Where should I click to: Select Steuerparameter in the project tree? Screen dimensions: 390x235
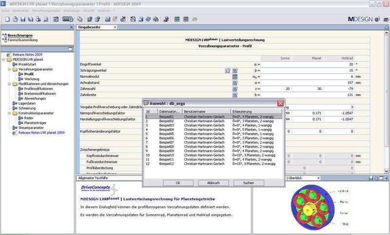click(31, 128)
